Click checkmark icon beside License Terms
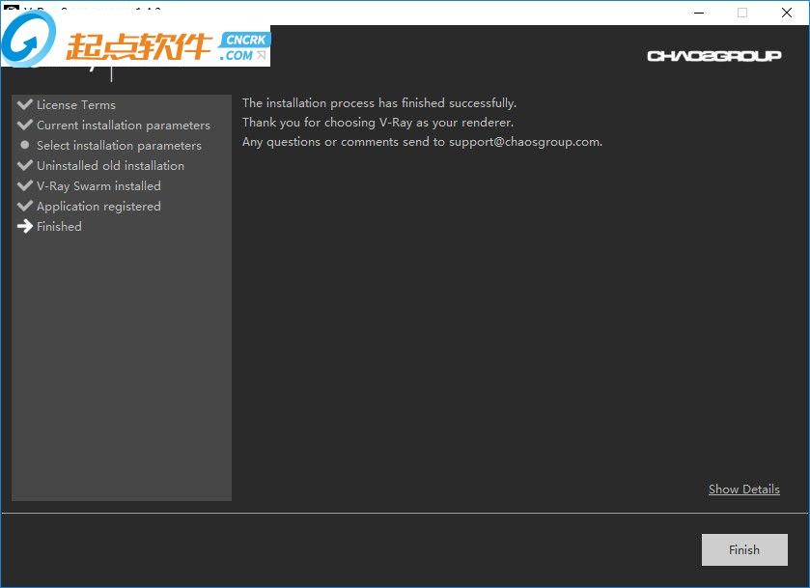Viewport: 810px width, 588px height. pyautogui.click(x=25, y=104)
